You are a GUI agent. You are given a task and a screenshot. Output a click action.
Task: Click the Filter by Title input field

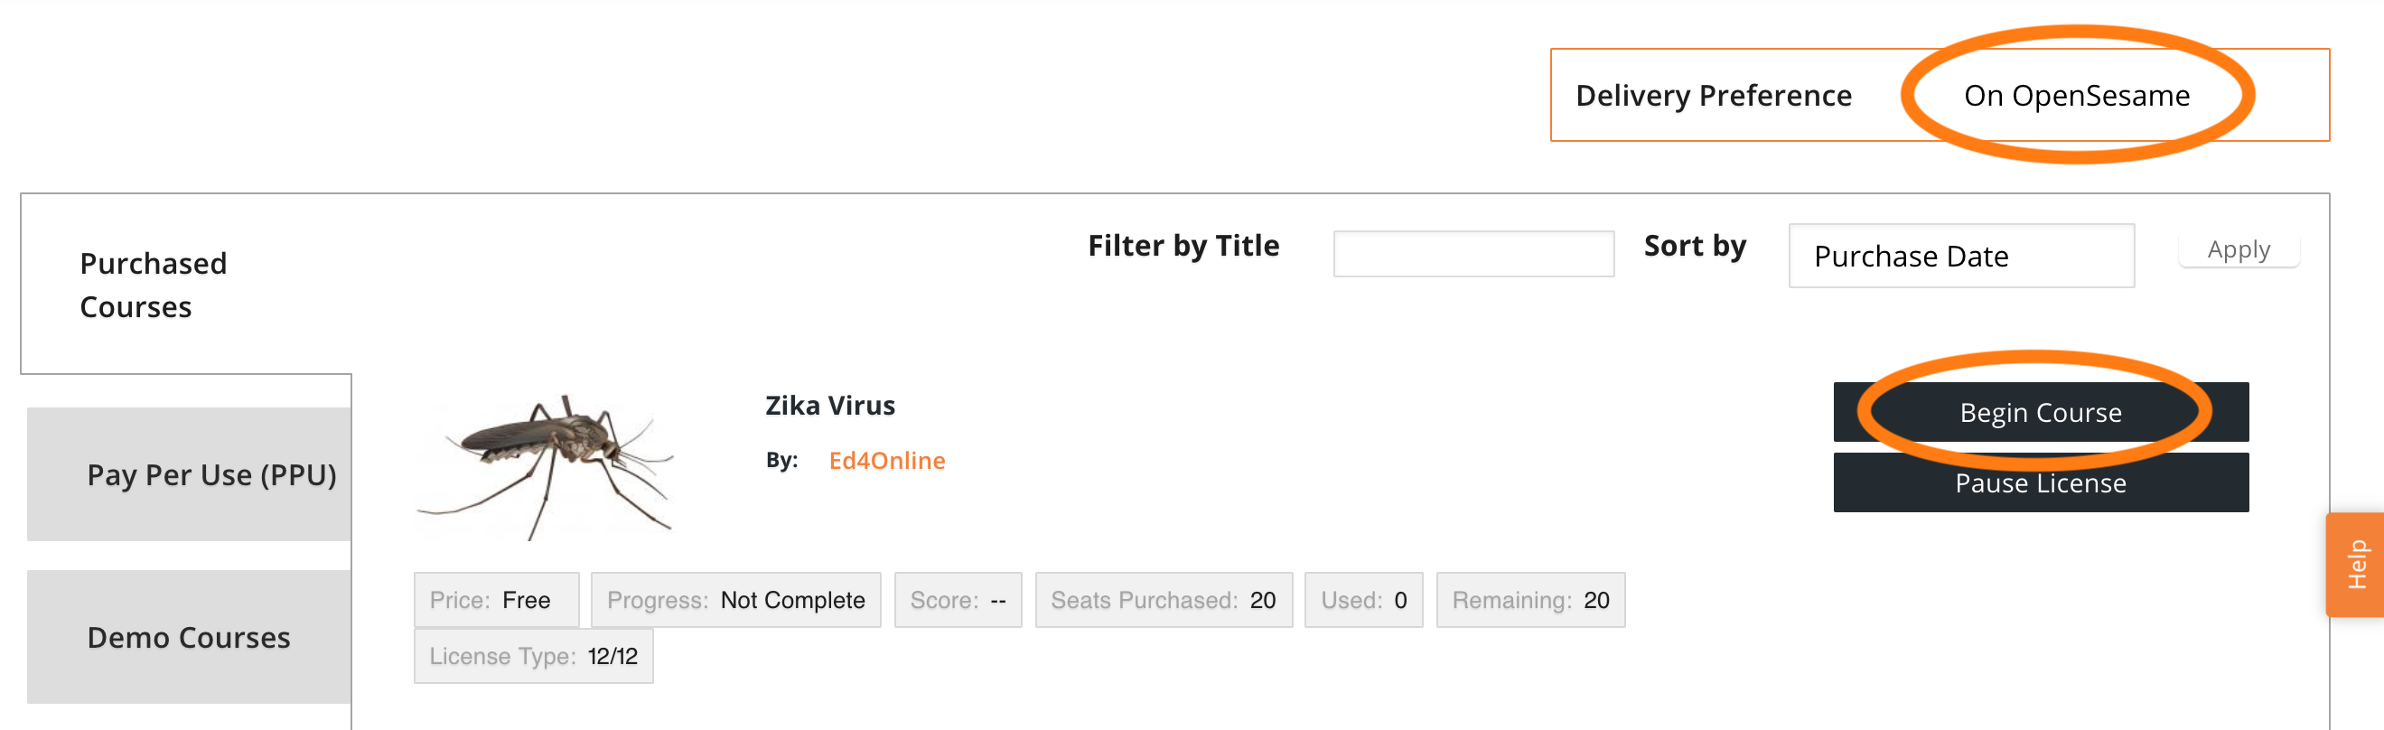coord(1473,254)
